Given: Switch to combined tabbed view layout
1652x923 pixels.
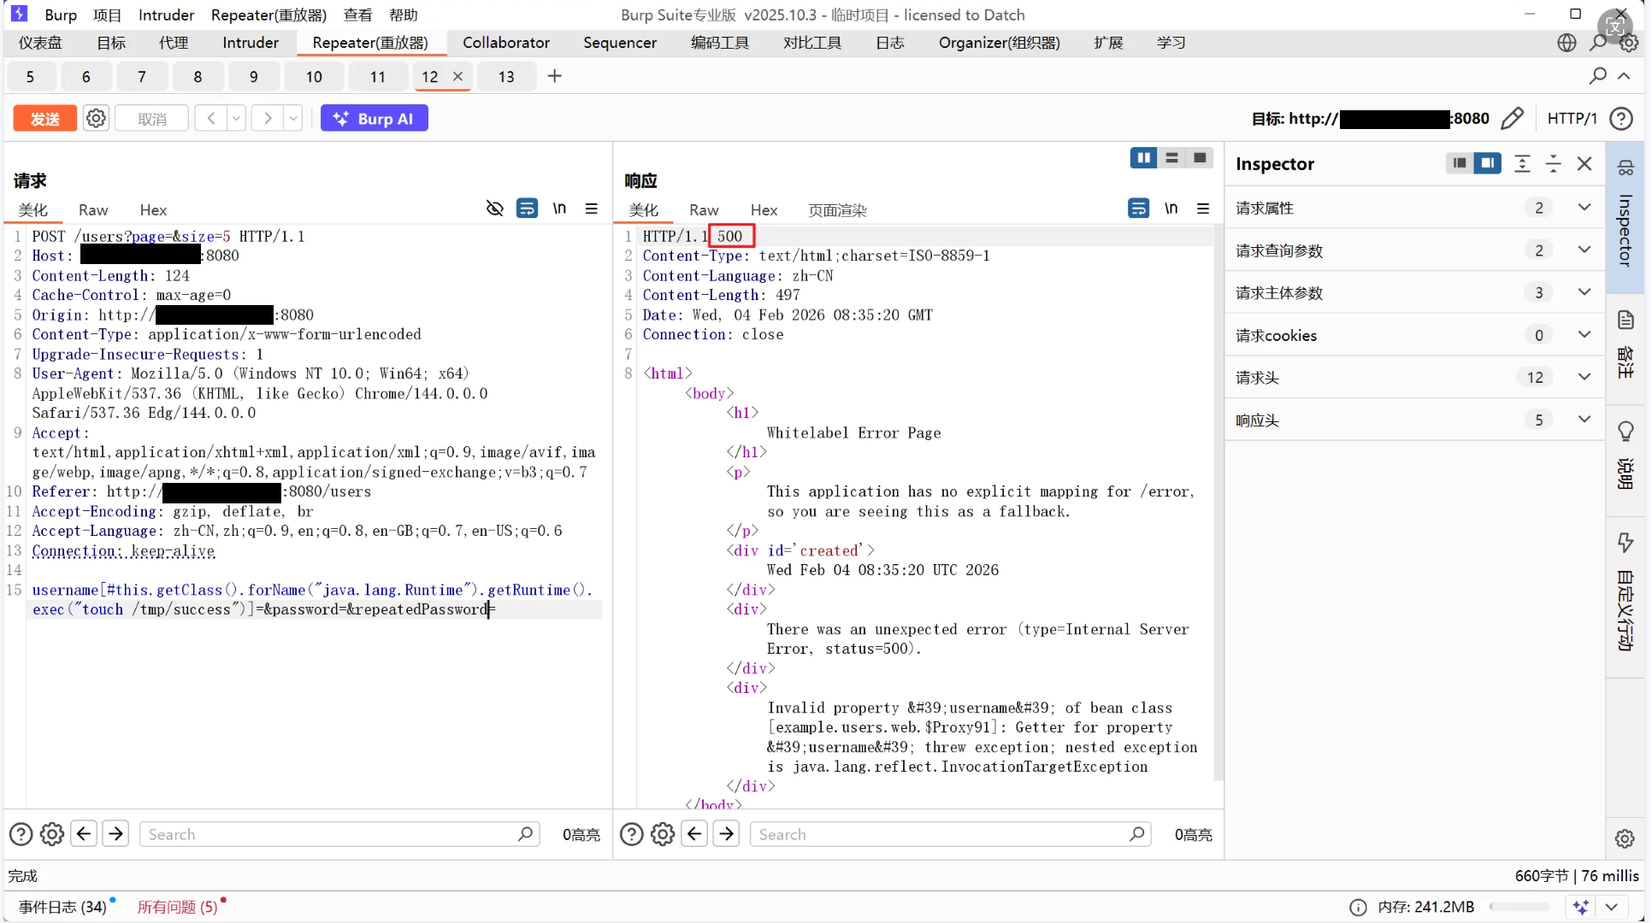Looking at the screenshot, I should (1200, 158).
